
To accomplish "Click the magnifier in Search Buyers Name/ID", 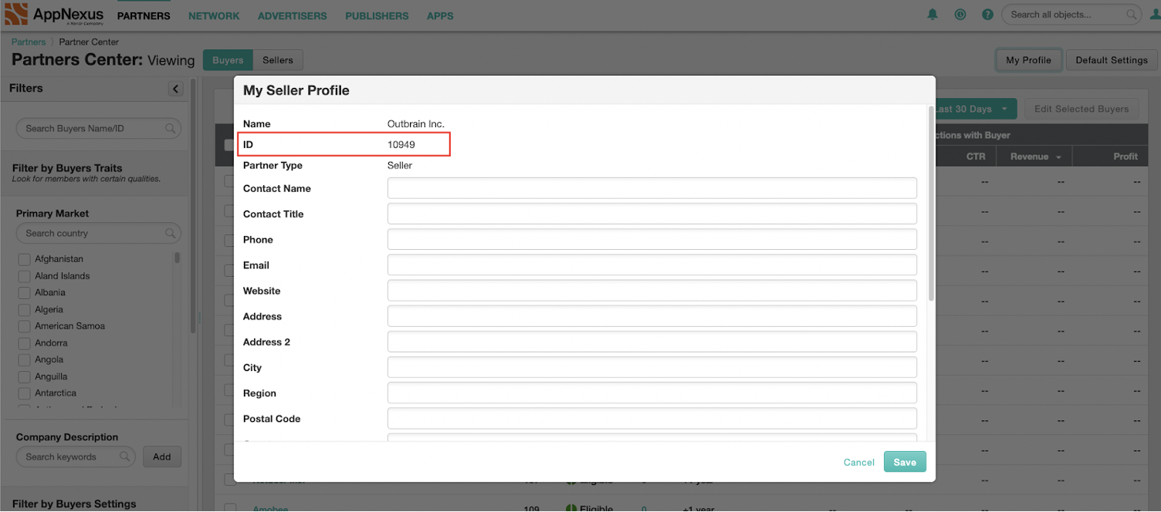I will 171,129.
